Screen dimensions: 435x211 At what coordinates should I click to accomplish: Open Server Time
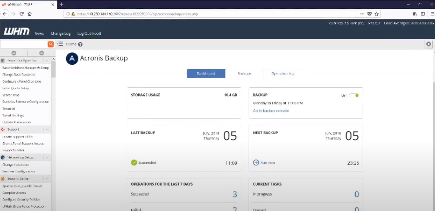tap(11, 95)
